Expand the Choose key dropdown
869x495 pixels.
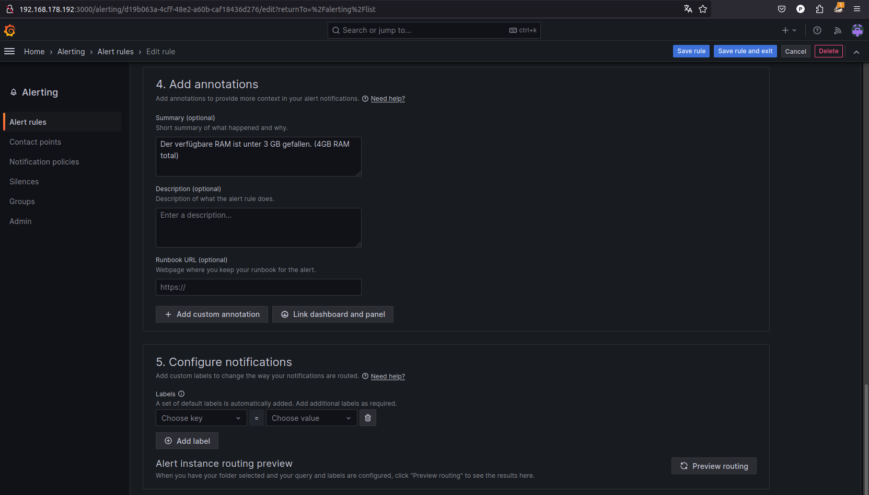(x=201, y=418)
